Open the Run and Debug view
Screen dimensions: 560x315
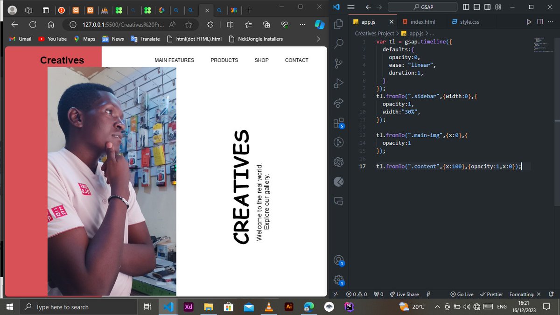pos(338,84)
